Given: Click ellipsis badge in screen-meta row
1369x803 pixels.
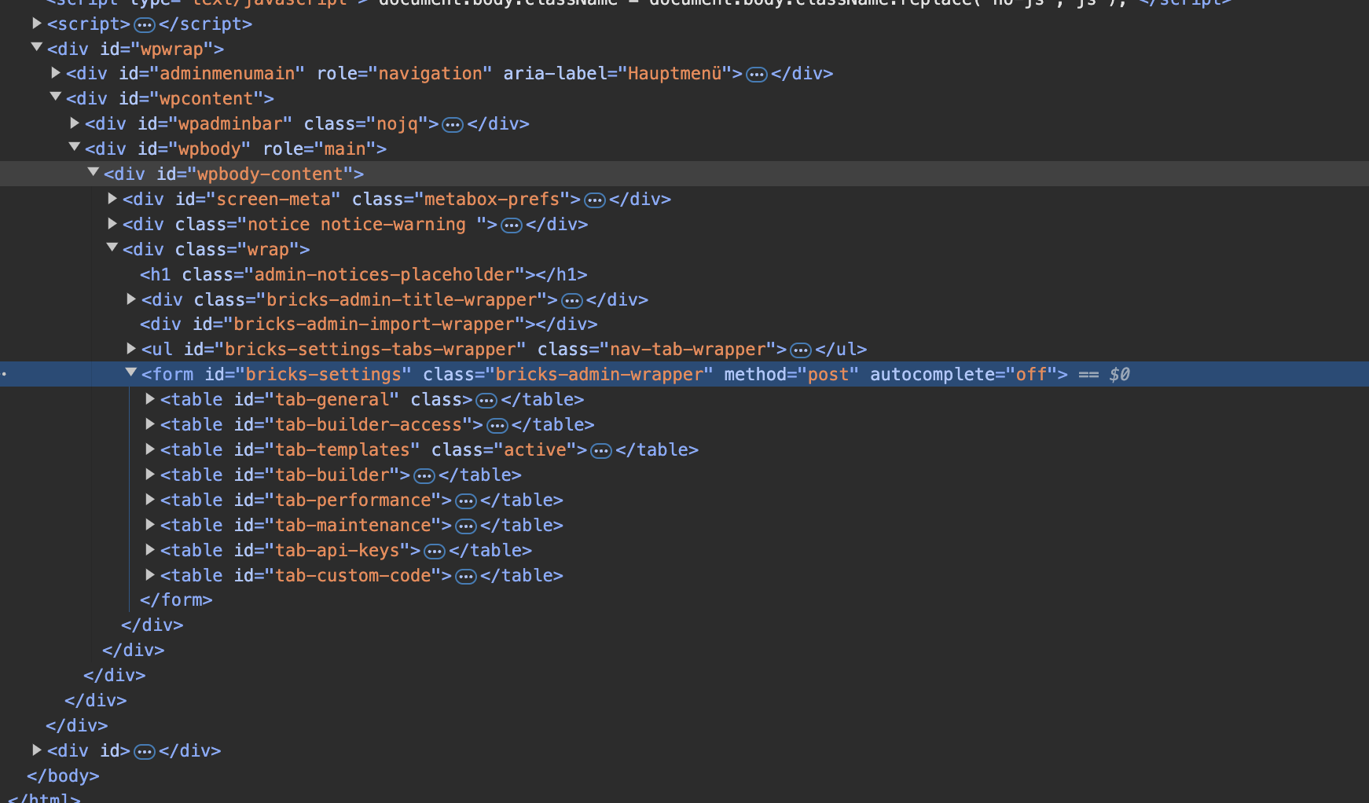Looking at the screenshot, I should pos(595,200).
